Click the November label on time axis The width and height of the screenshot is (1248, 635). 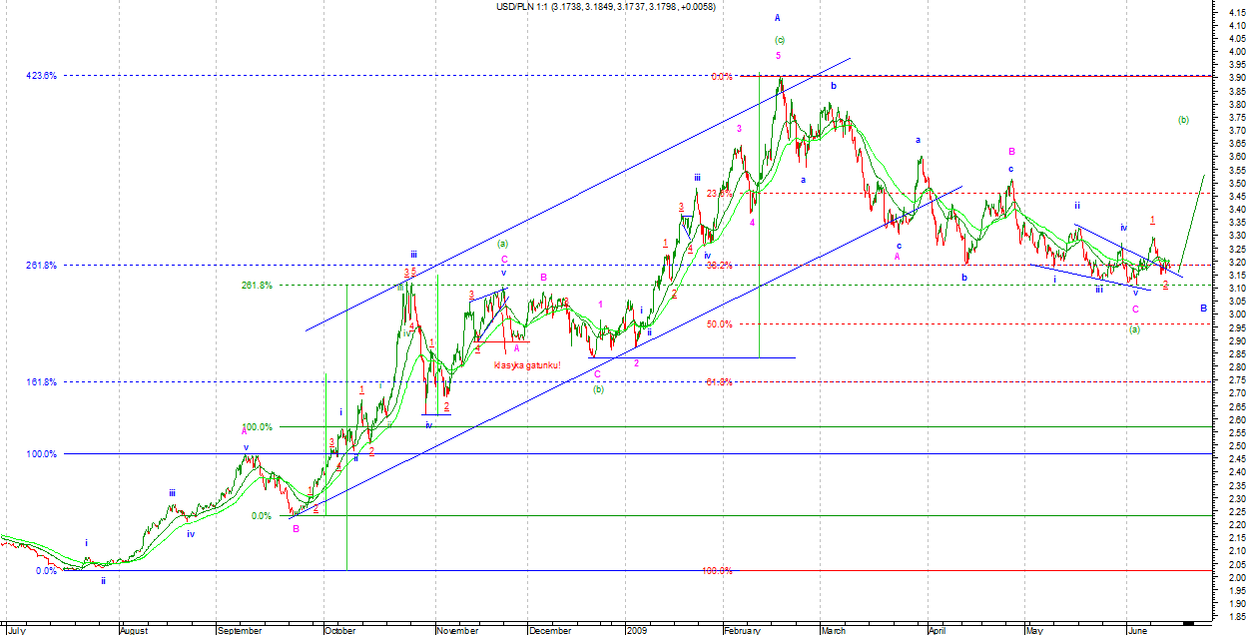pos(458,630)
